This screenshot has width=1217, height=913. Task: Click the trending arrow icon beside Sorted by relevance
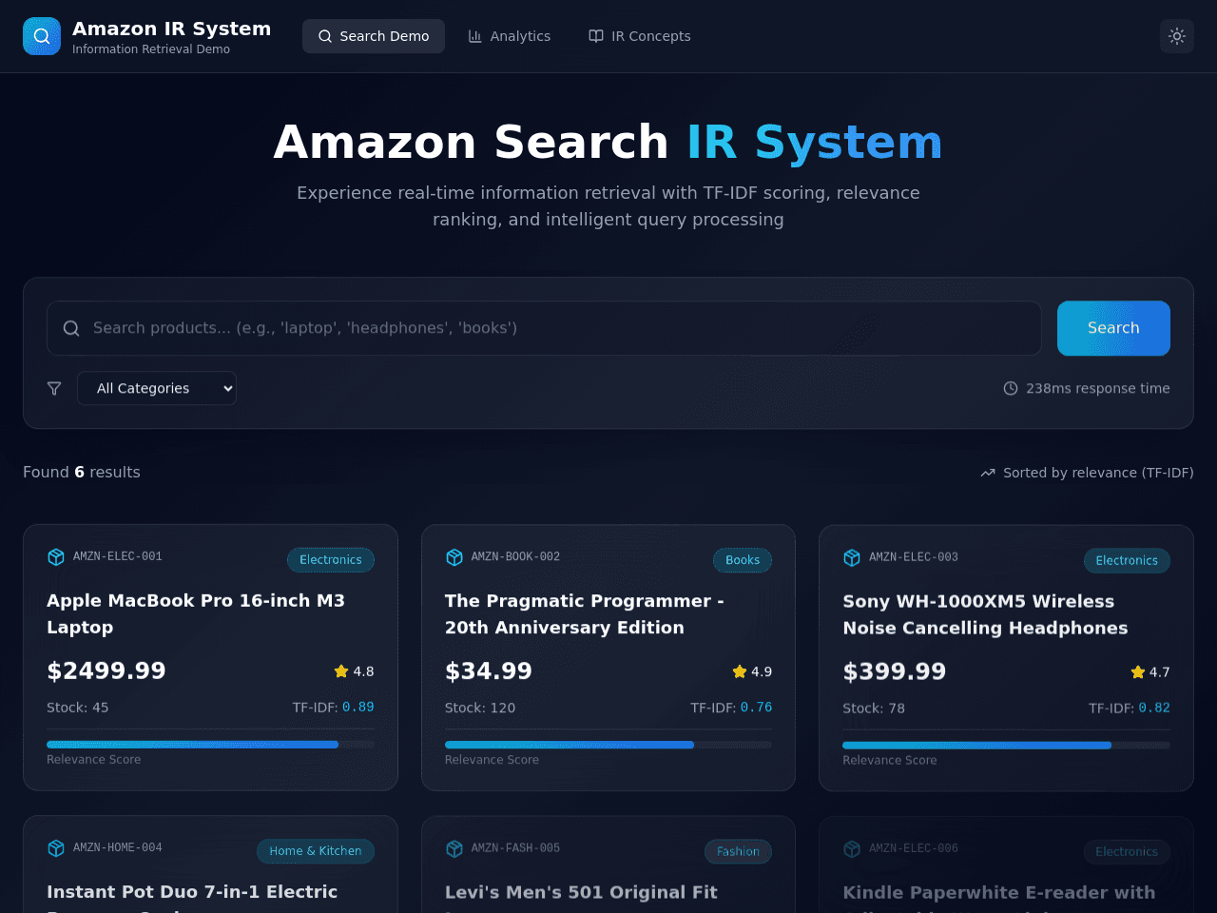coord(988,473)
